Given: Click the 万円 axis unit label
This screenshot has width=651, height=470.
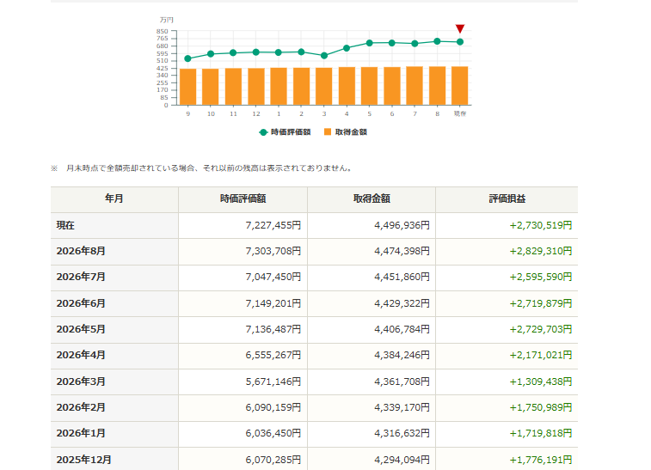Looking at the screenshot, I should [167, 20].
